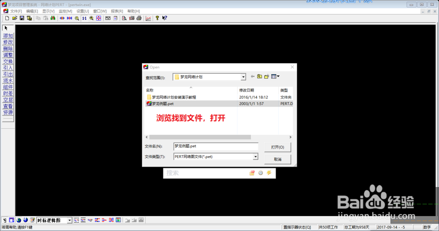The width and height of the screenshot is (439, 231).
Task: Create new folder icon in Open dialog
Action: 266,76
